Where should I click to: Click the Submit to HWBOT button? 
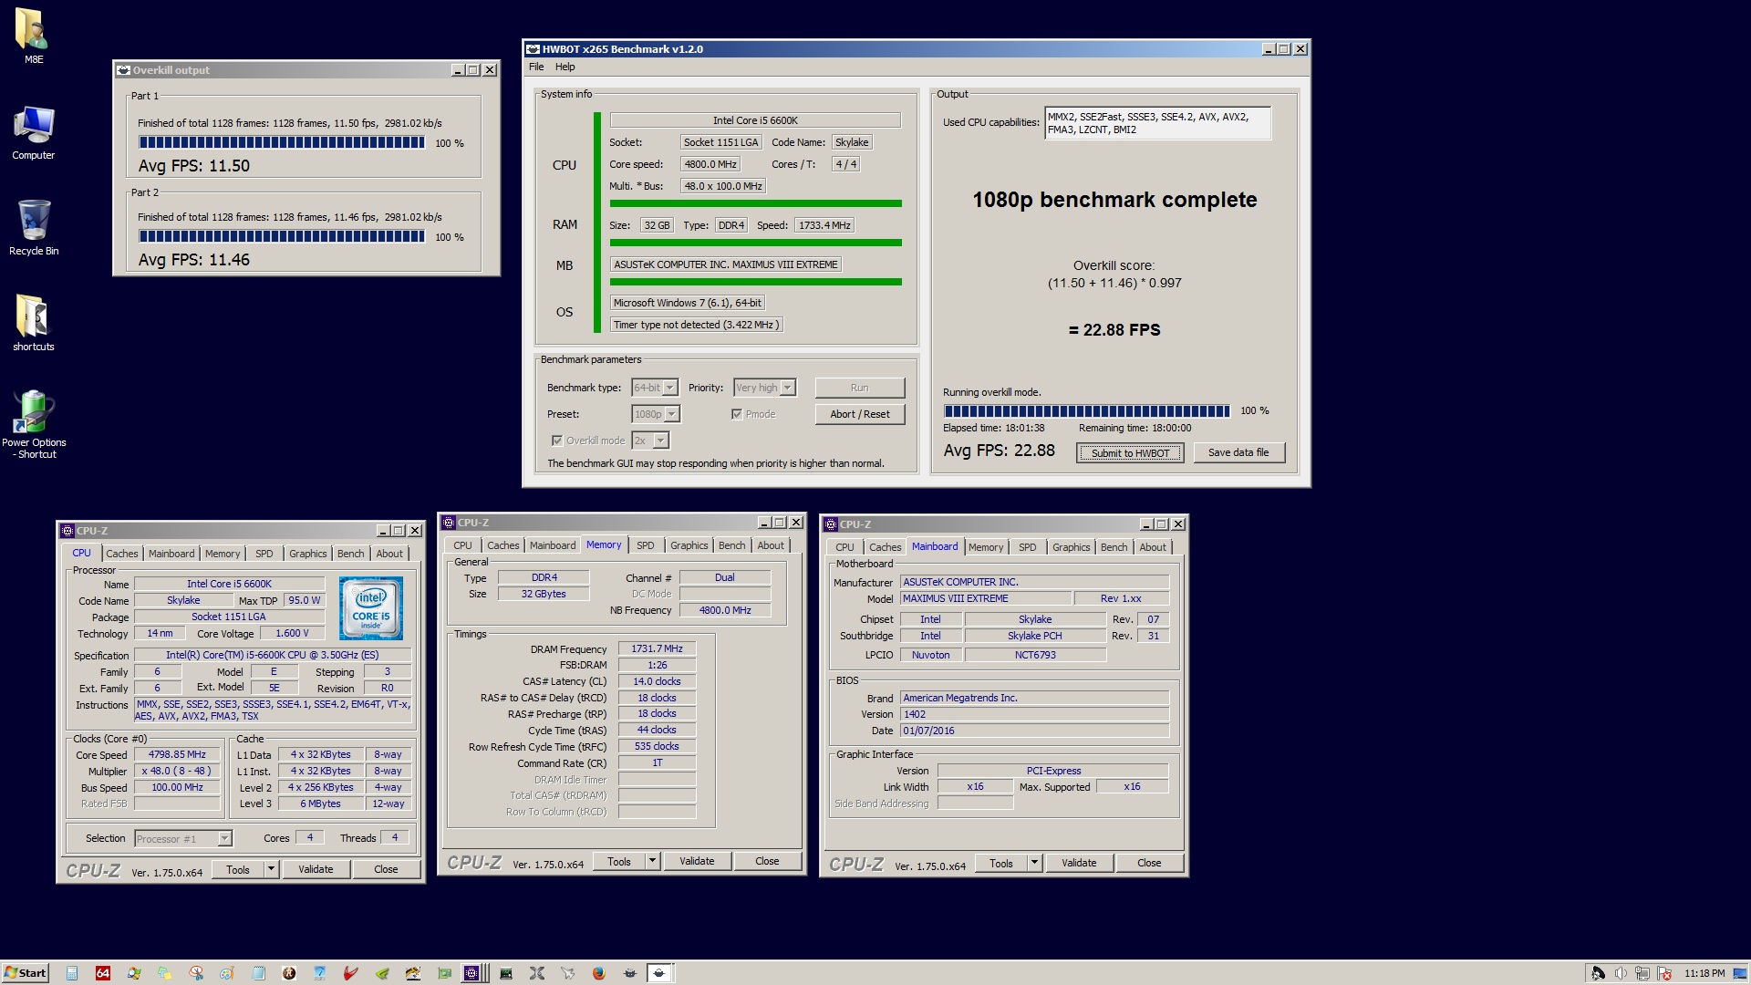(1130, 453)
